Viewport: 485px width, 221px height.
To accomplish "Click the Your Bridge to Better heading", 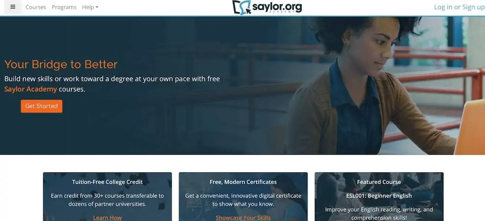I will pos(61,65).
